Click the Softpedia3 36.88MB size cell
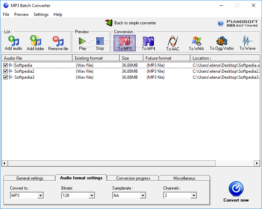 [130, 77]
